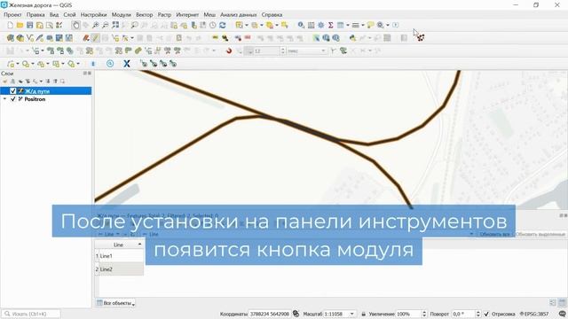Screen dimensions: 568x319
Task: Open the attribute table dropdown arrow
Action: pos(348,25)
